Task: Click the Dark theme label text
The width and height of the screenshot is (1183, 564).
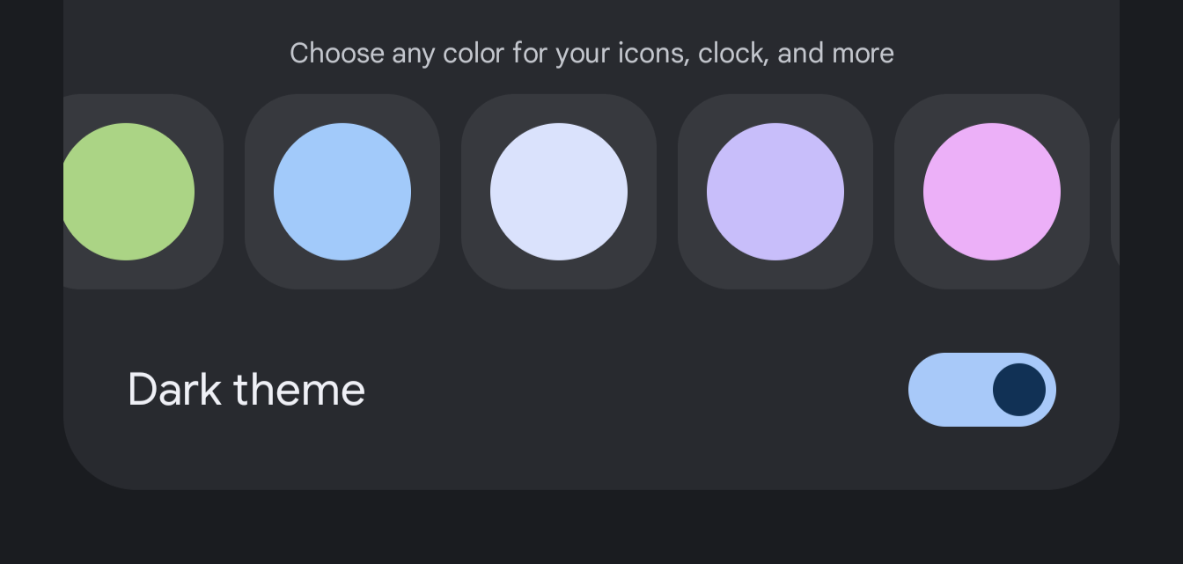Action: click(x=246, y=390)
